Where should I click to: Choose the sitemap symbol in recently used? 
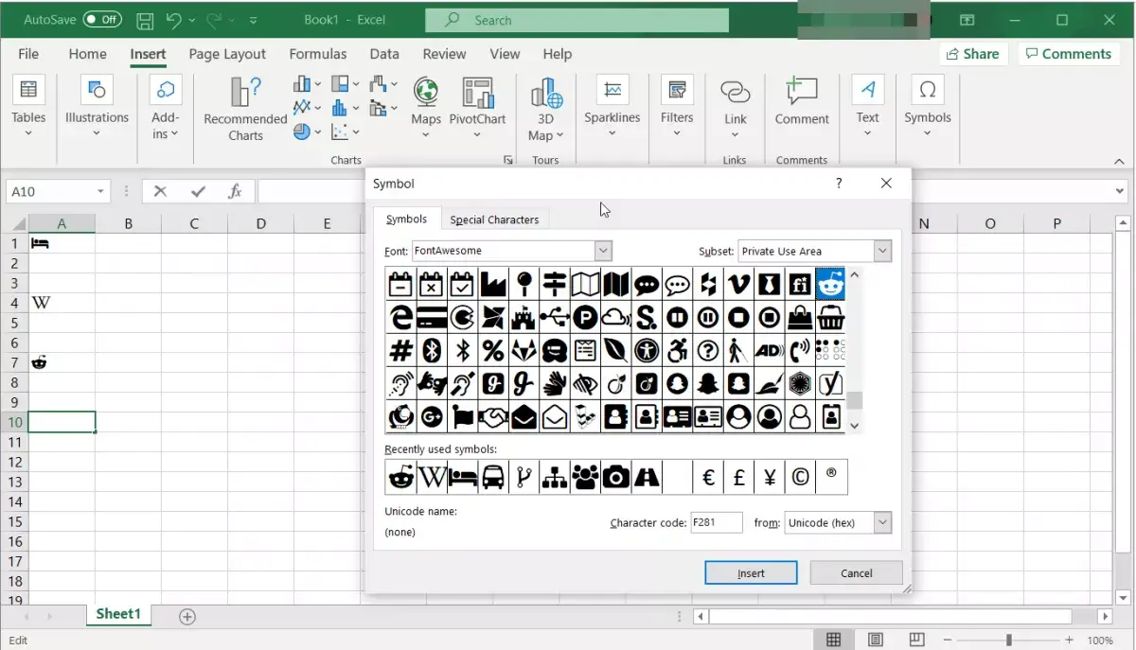point(555,478)
